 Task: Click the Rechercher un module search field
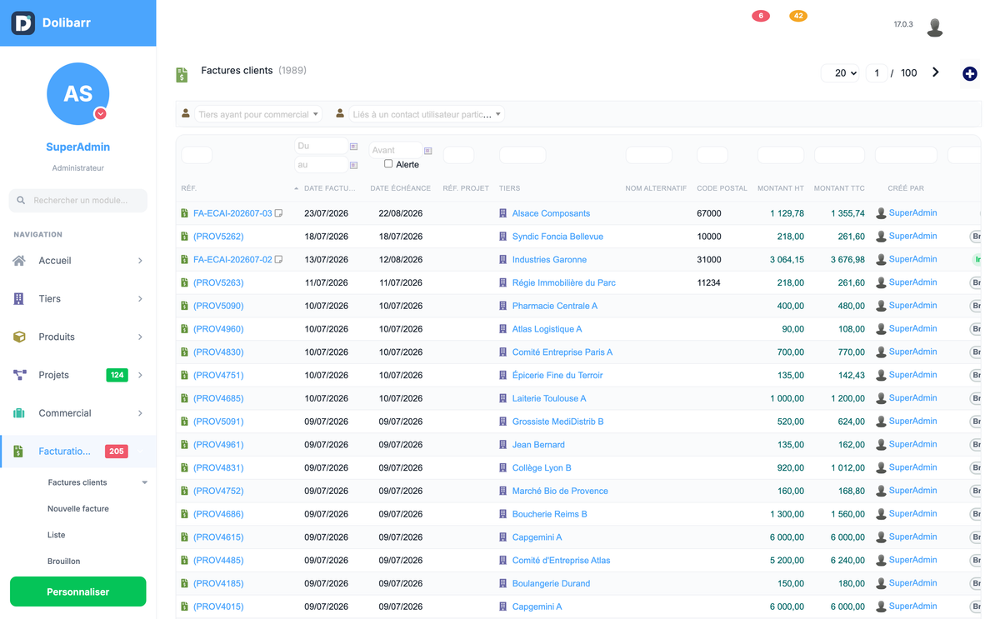[78, 200]
